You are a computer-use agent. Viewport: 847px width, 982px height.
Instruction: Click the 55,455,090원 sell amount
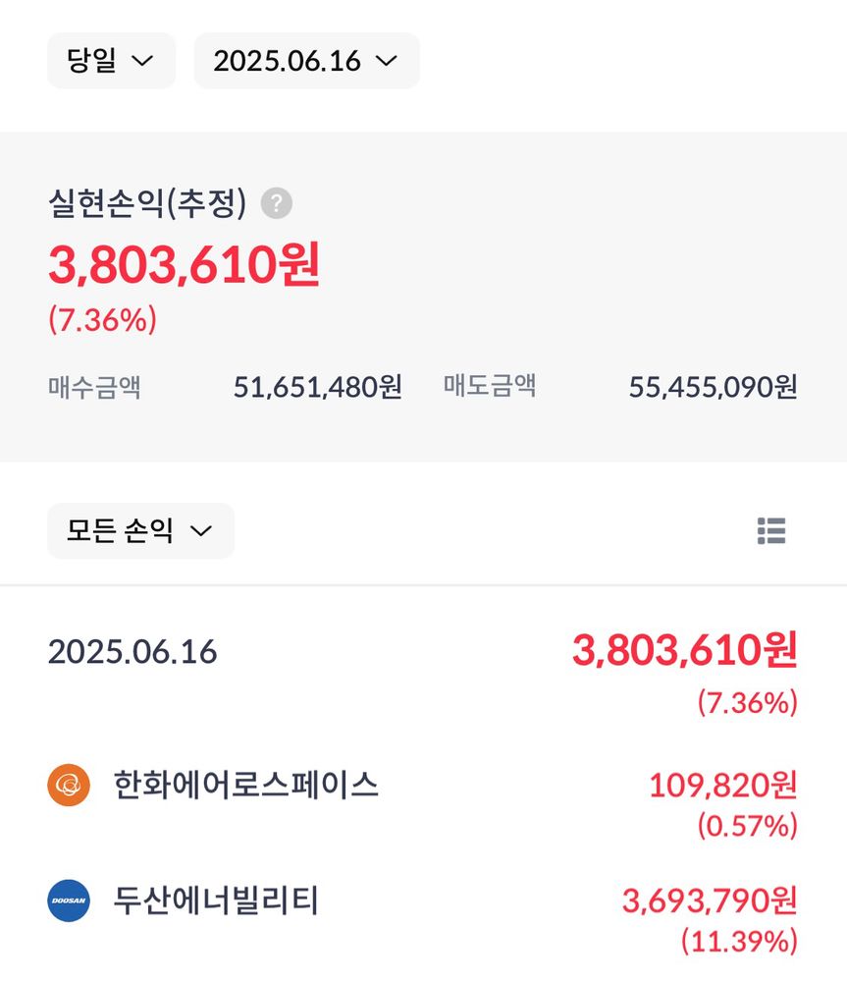(x=714, y=387)
